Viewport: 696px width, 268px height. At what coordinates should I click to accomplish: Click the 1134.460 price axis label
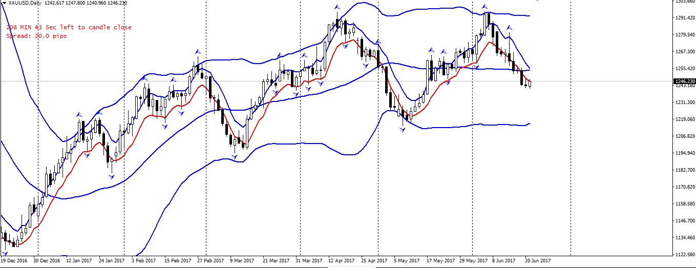[x=685, y=238]
